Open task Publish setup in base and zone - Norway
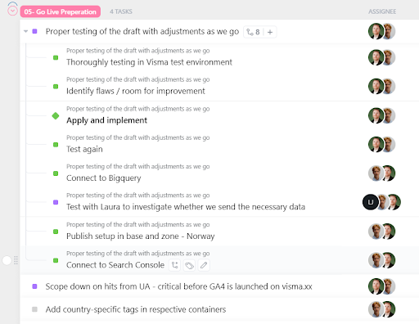Screen dimensions: 419x324 [x=141, y=236]
